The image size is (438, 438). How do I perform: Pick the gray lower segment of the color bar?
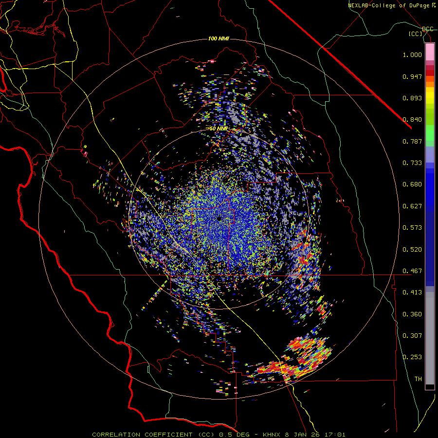[x=430, y=338]
